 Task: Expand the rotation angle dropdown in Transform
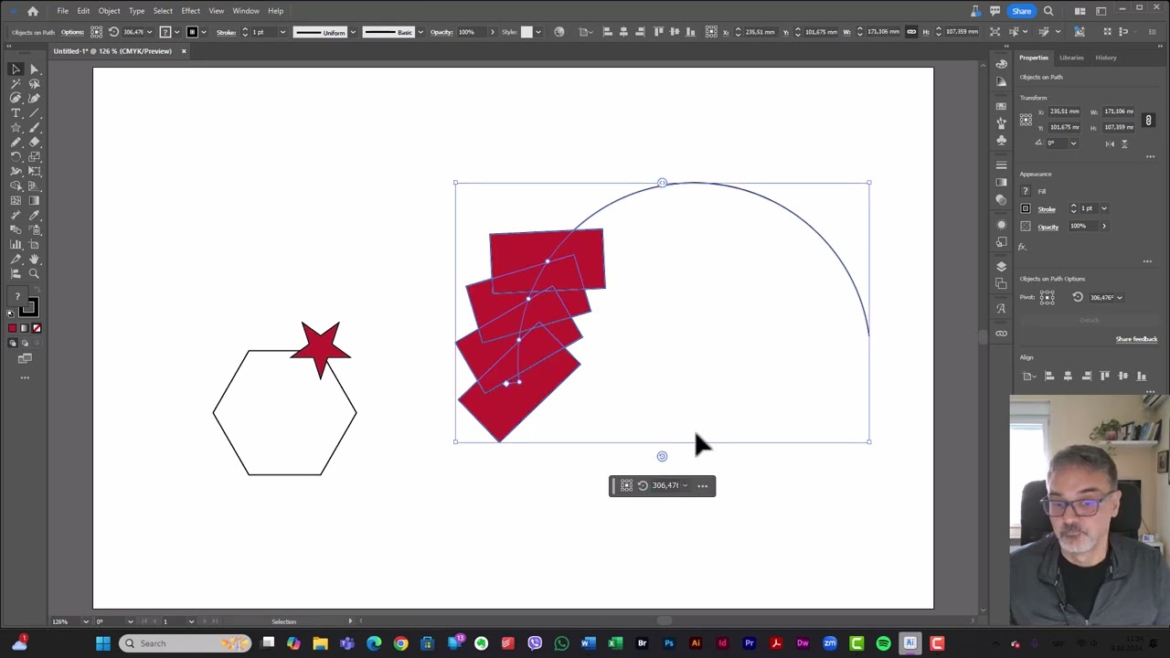coord(1073,143)
